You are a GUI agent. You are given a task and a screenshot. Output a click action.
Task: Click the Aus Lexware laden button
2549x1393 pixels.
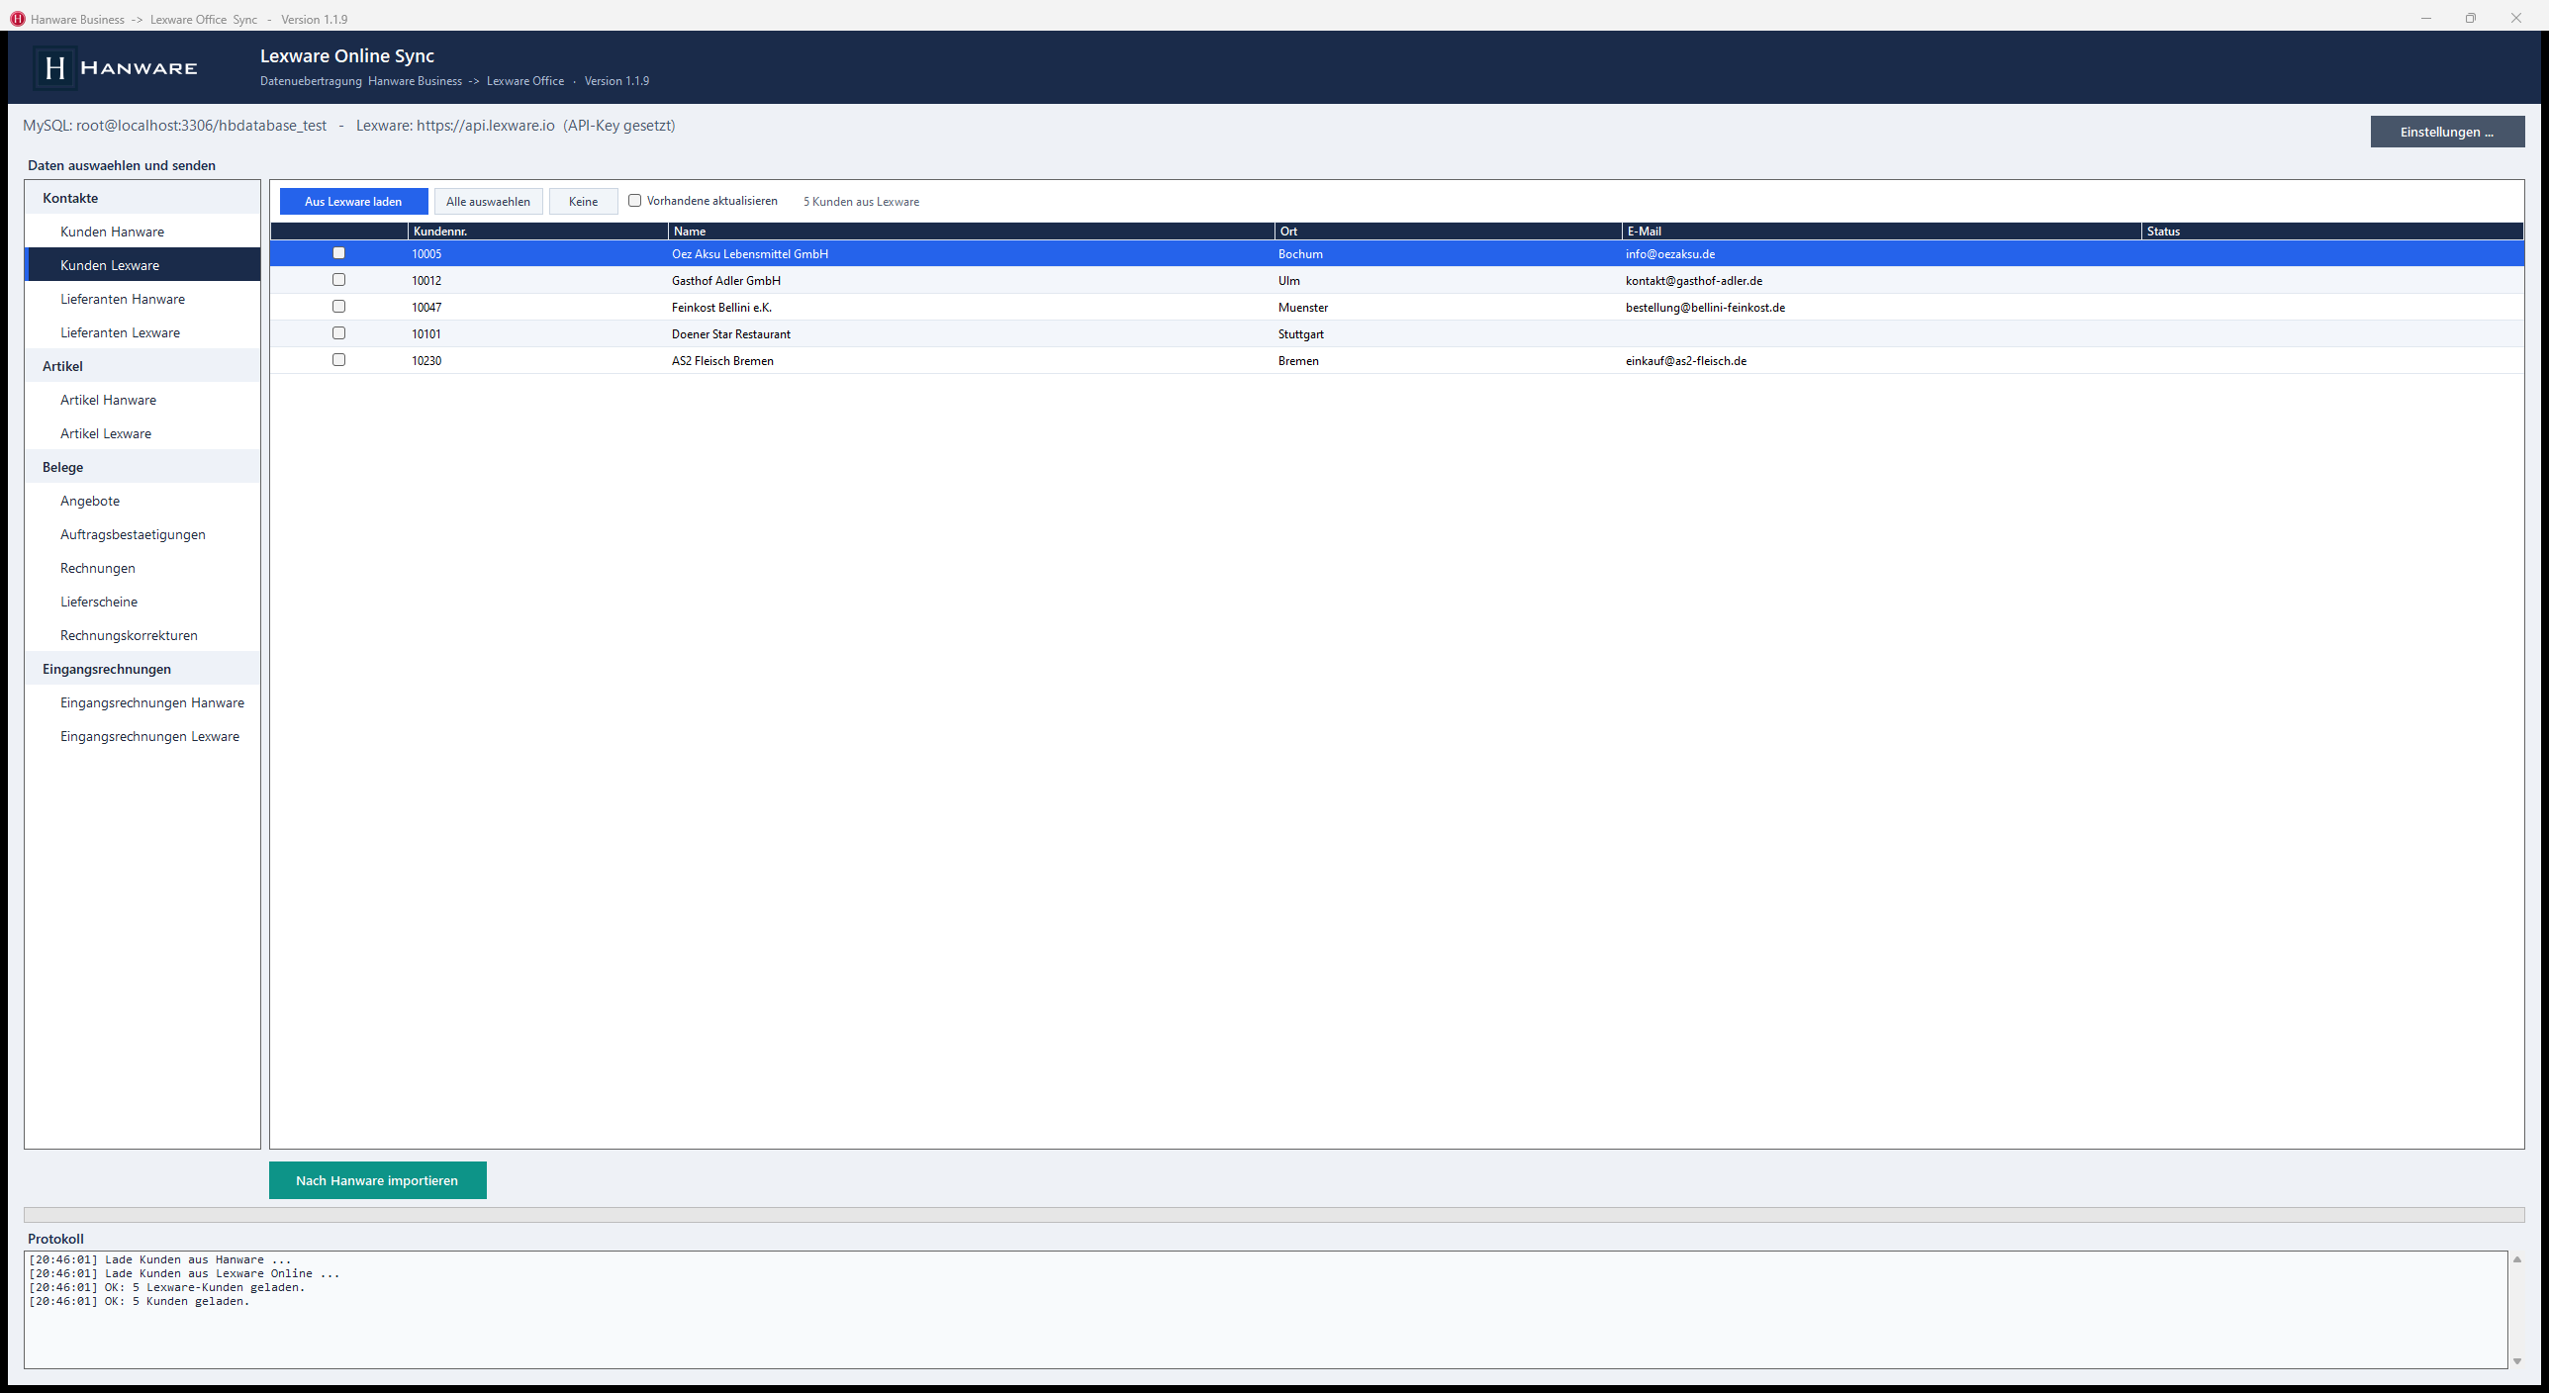353,202
